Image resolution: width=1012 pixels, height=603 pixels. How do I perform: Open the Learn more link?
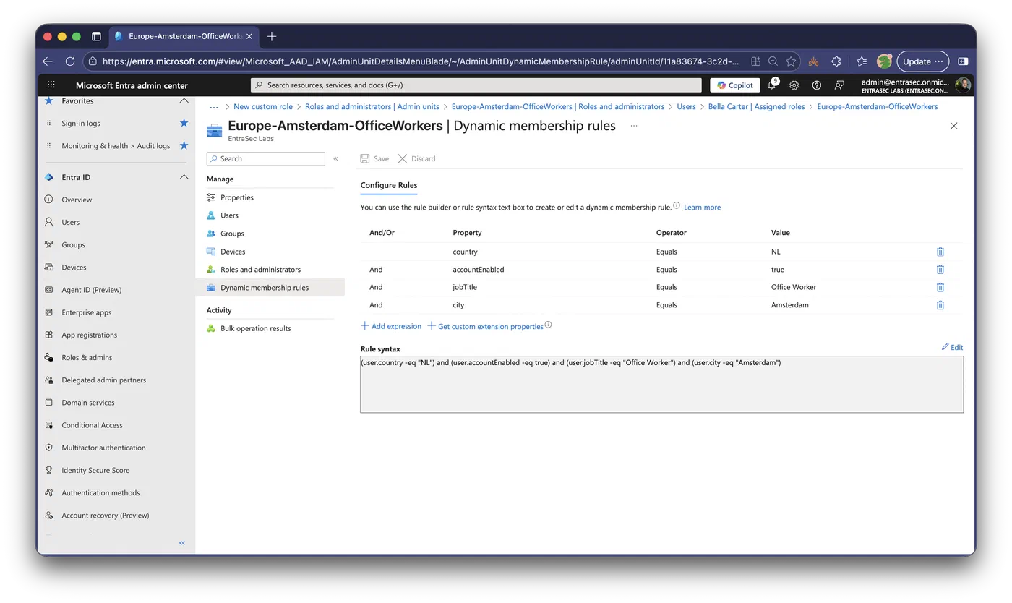coord(703,208)
